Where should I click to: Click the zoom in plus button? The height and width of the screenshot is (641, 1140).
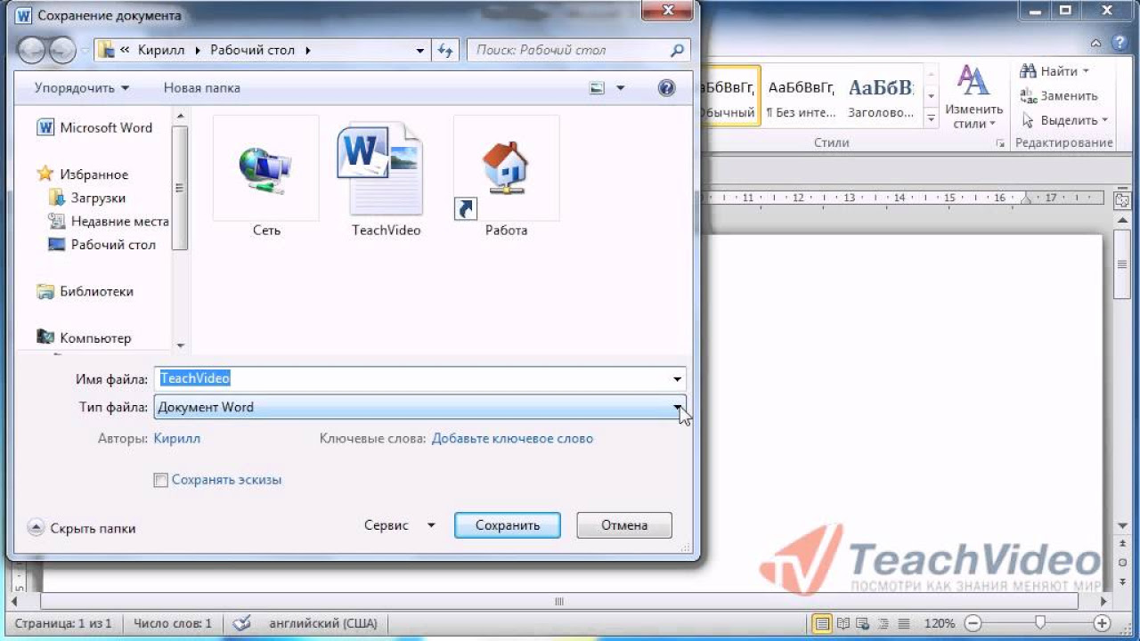[x=1103, y=624]
